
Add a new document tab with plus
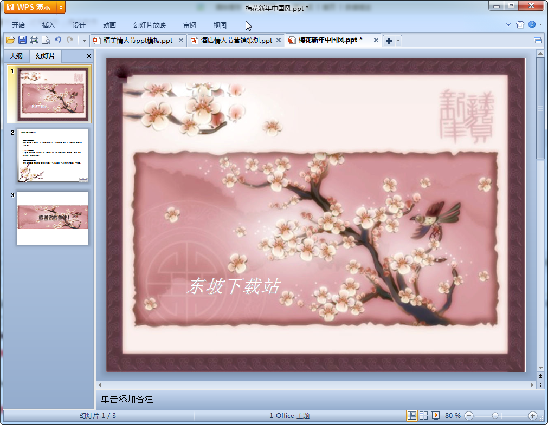tap(389, 41)
